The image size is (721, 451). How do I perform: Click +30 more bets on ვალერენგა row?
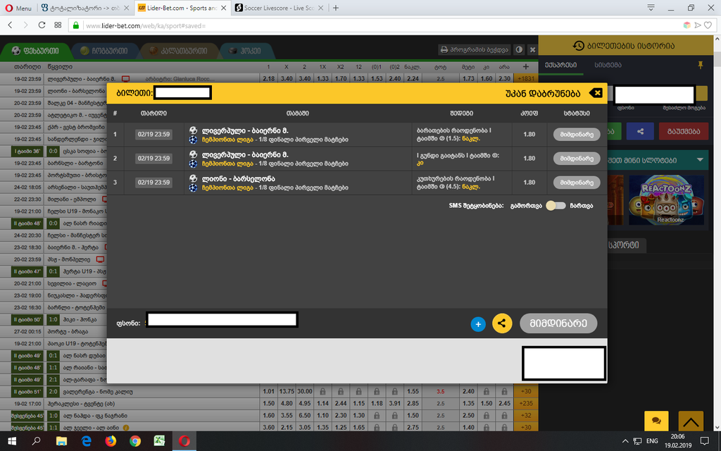pos(525,392)
